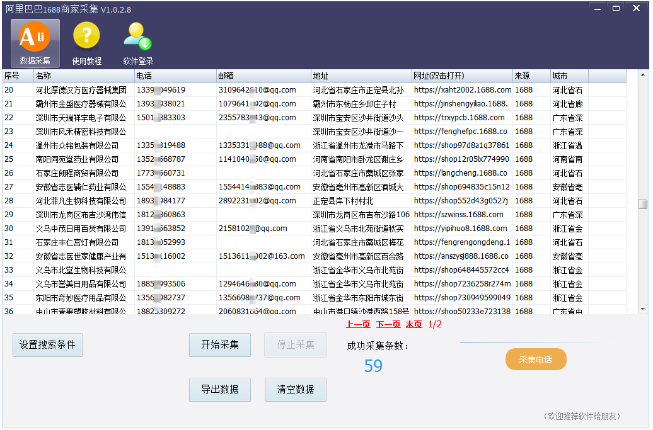The image size is (653, 430).
Task: Click the table scrollbar up arrow
Action: (x=643, y=76)
